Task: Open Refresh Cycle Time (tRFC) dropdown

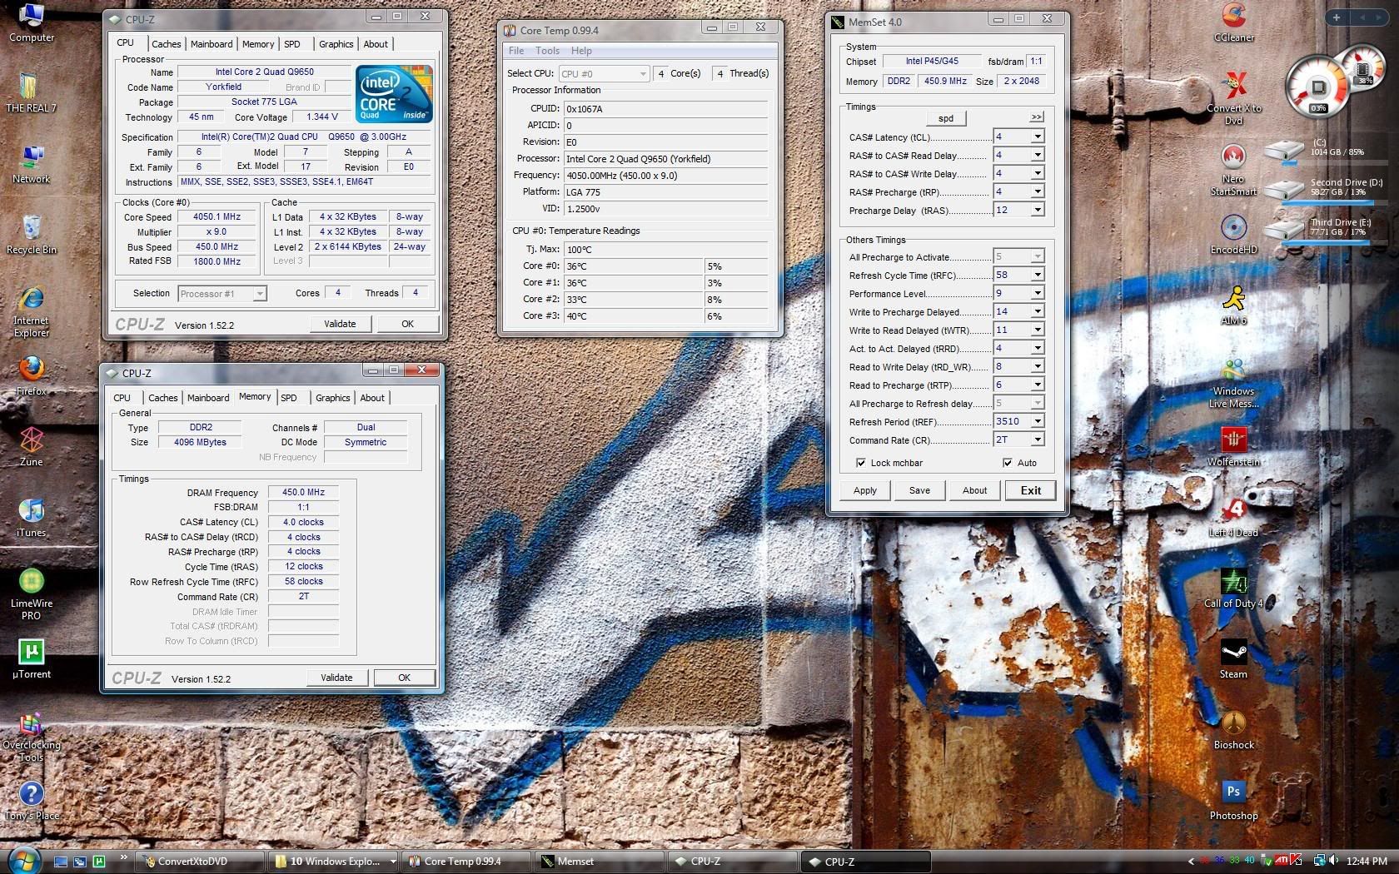Action: [1038, 275]
